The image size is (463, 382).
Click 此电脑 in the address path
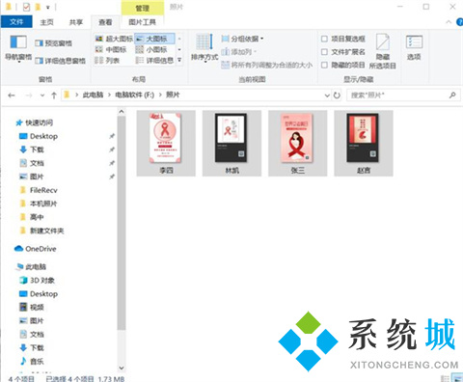93,95
